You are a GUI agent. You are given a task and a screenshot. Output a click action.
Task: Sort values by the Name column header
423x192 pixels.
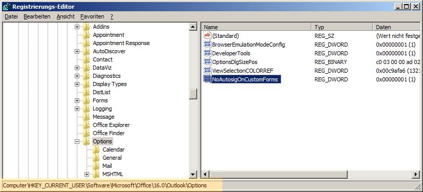[256, 27]
